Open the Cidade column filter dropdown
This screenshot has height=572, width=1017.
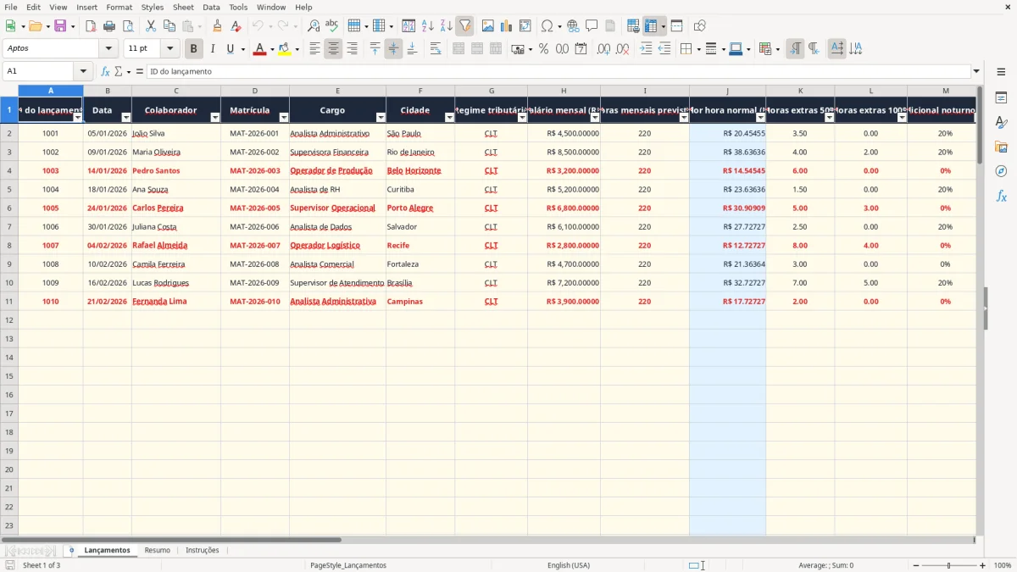pyautogui.click(x=449, y=118)
